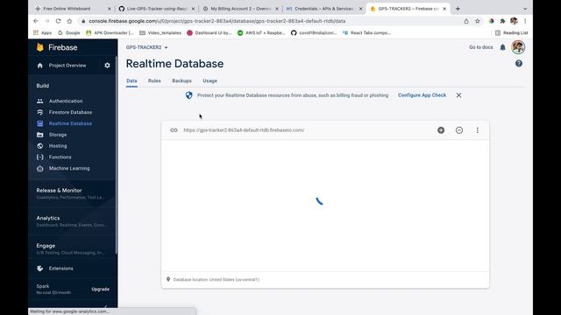Click Configure App Check link
This screenshot has height=315, width=561.
tap(422, 95)
